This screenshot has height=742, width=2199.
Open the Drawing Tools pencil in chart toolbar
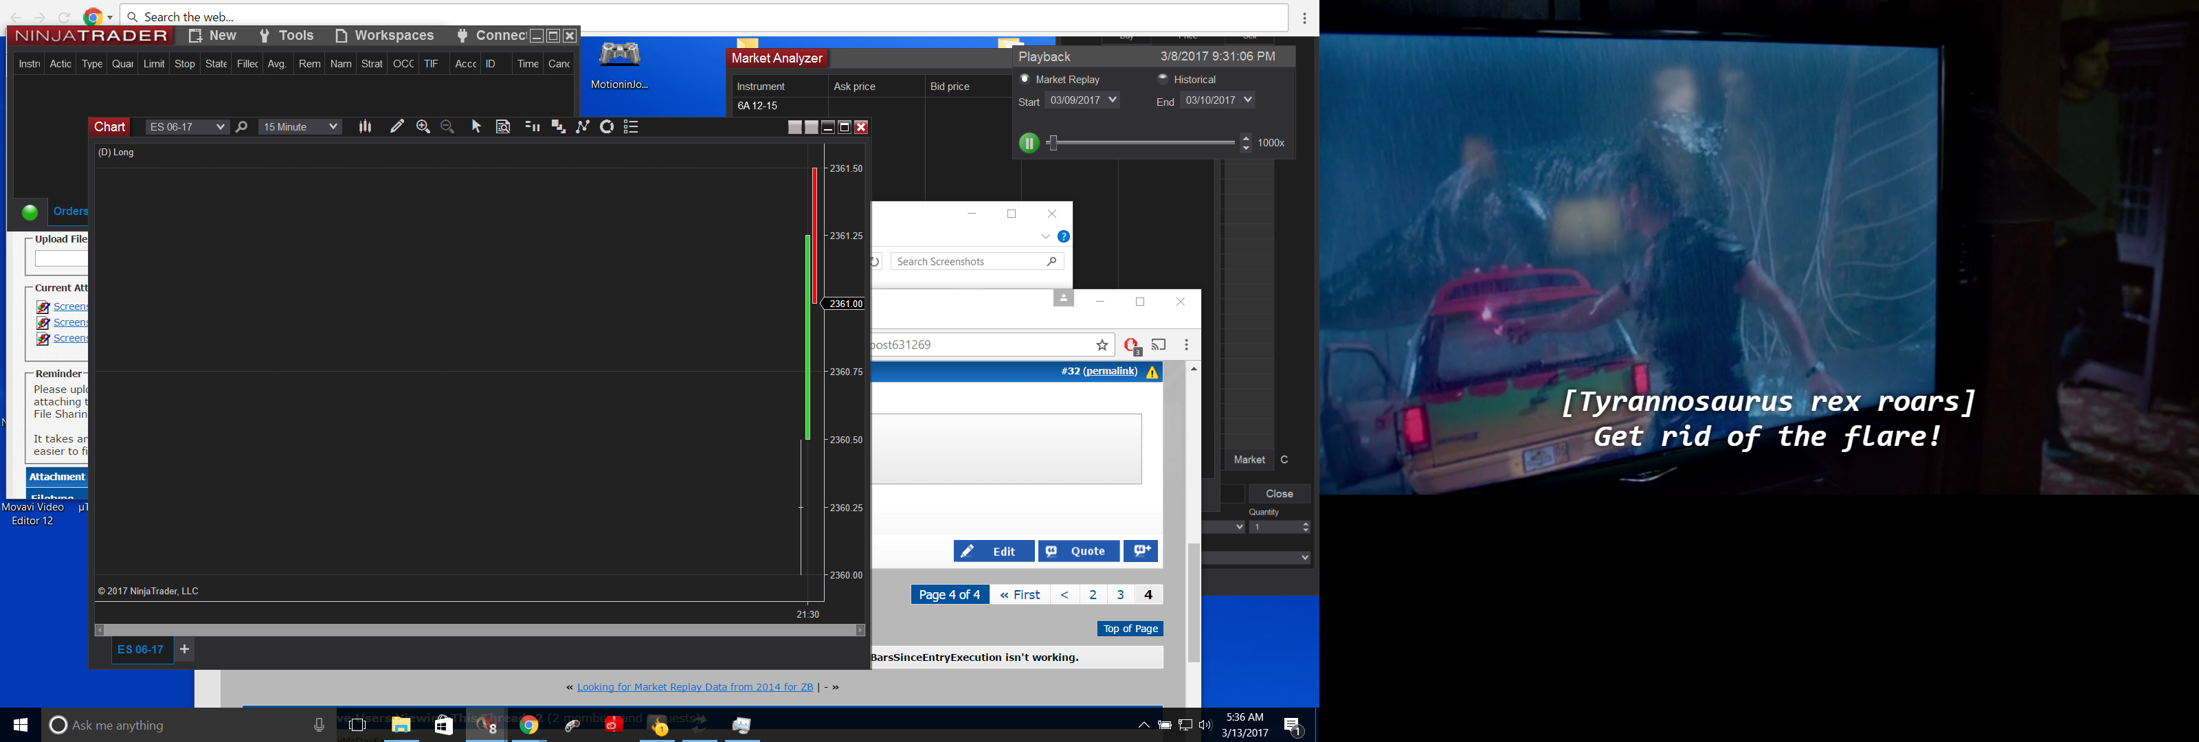tap(397, 126)
